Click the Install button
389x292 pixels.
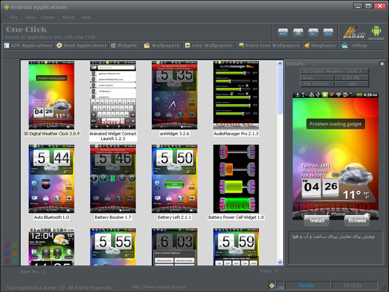pos(317,220)
